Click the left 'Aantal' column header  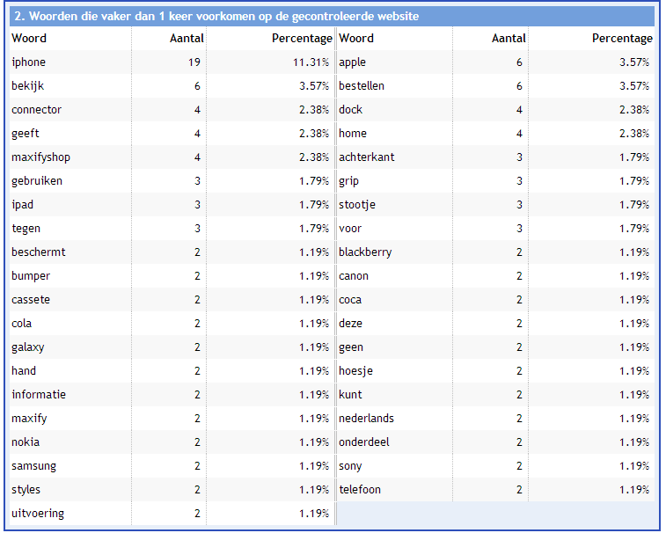coord(187,38)
